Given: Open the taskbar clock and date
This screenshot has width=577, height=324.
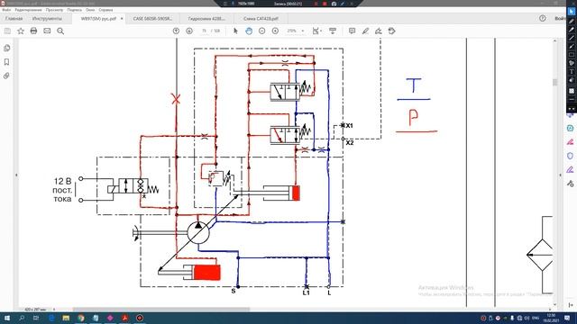Looking at the screenshot, I should click(x=551, y=318).
